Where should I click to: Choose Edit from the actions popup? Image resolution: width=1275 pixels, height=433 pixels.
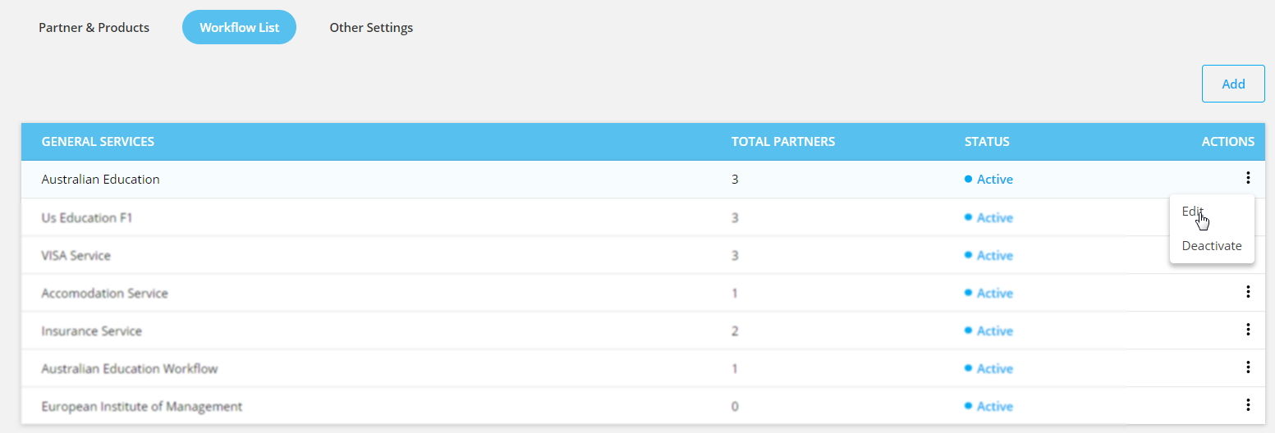(x=1192, y=212)
